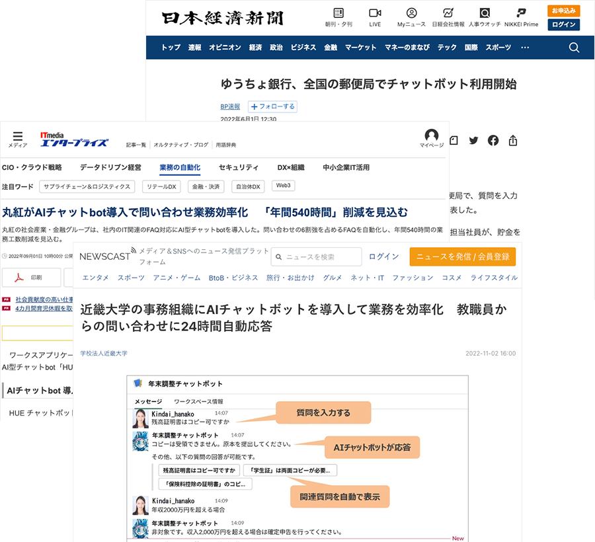Viewport: 595px width, 542px height.
Task: Open アニメ・ゲーム category on NEWSCAST
Action: click(177, 278)
